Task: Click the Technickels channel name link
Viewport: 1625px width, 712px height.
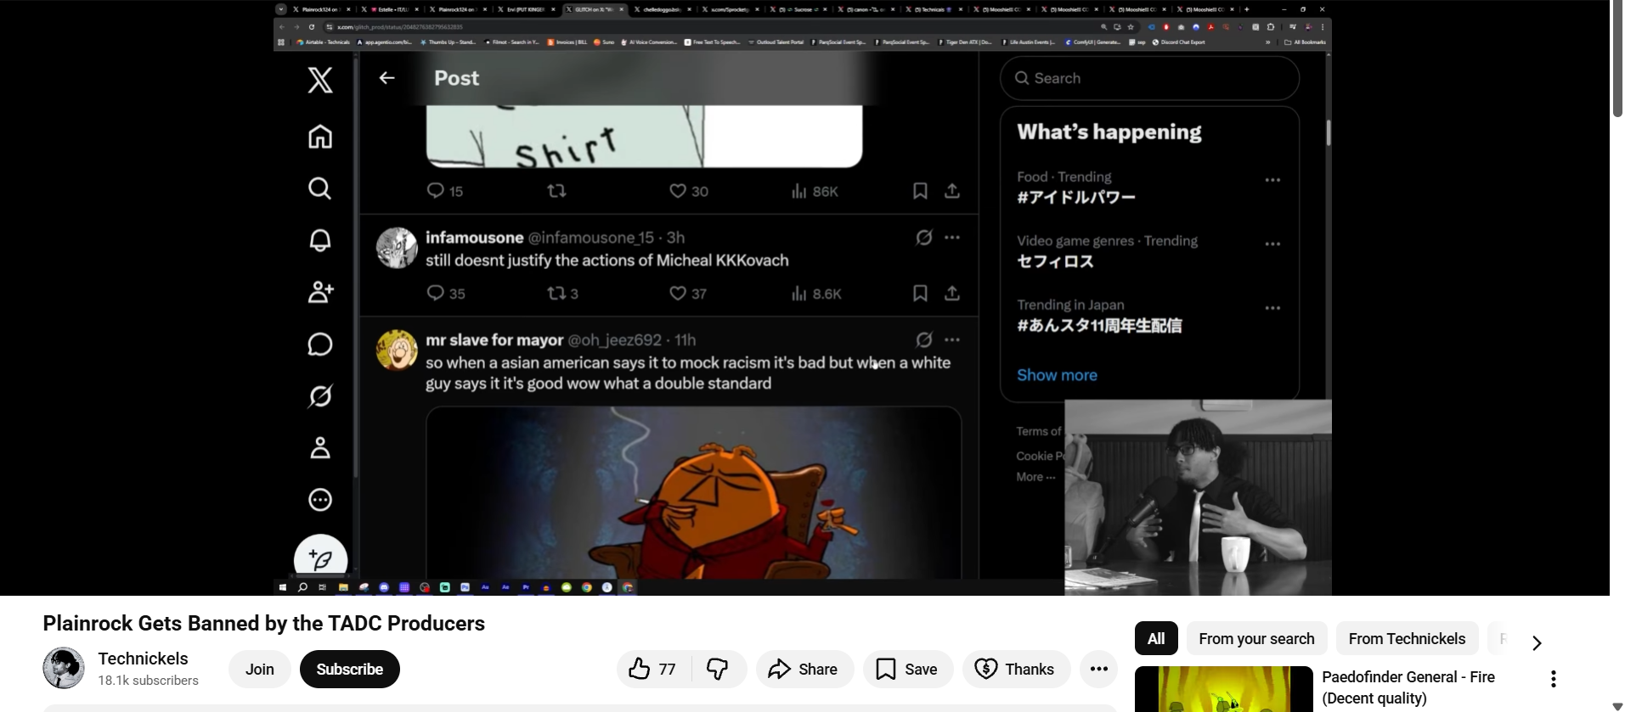Action: tap(143, 659)
